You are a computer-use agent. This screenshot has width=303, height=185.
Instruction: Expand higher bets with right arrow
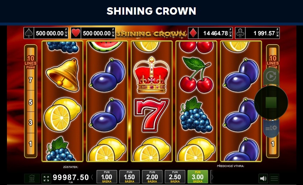(212, 177)
